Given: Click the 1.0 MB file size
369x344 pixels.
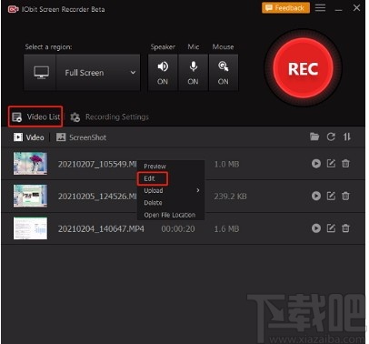Looking at the screenshot, I should (226, 164).
